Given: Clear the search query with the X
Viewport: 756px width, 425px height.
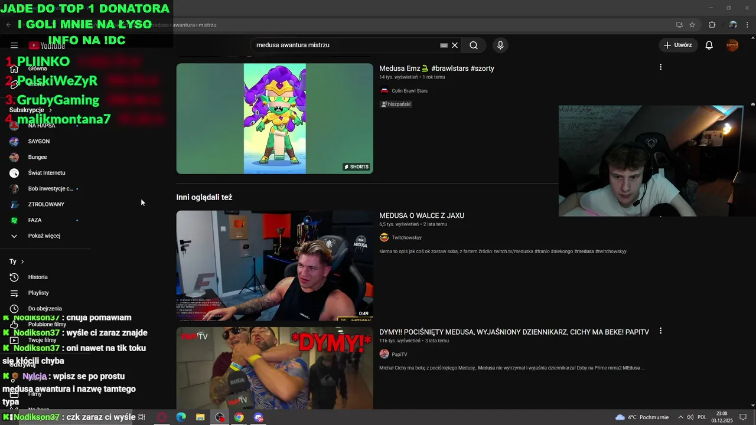Looking at the screenshot, I should pos(455,45).
